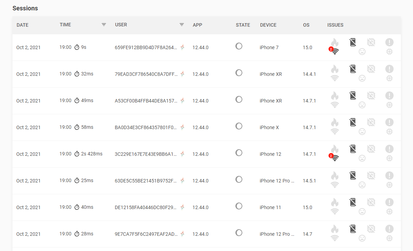413x251 pixels.
Task: Open session for user 9E7CA7F5F6C2497EAF2AD...
Action: coord(146,234)
